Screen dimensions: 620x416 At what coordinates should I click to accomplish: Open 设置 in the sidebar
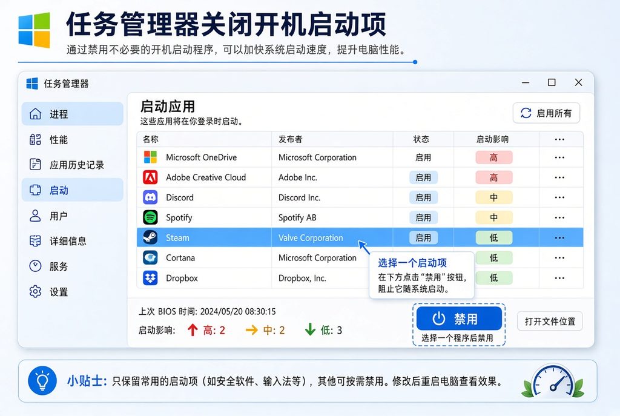point(73,292)
